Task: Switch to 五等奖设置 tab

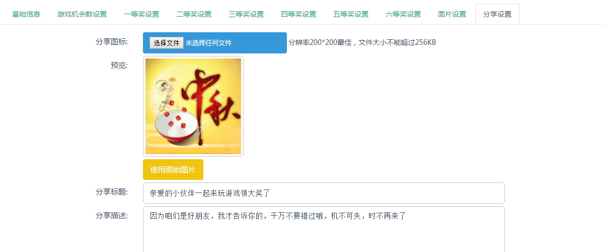Action: click(351, 14)
